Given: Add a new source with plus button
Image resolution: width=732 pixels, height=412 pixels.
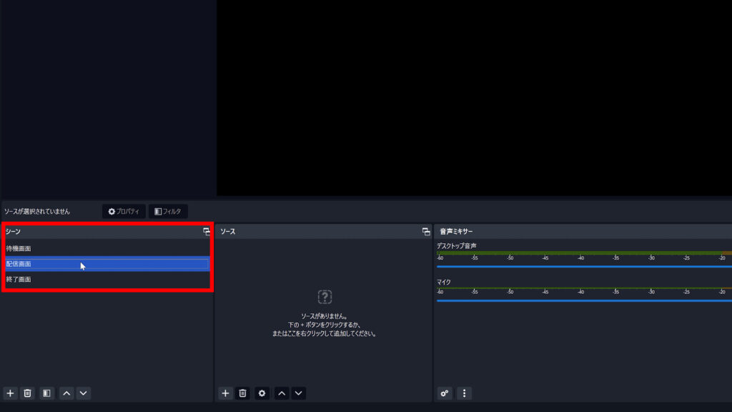Looking at the screenshot, I should click(225, 393).
